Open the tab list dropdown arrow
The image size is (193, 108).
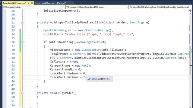coord(191,3)
